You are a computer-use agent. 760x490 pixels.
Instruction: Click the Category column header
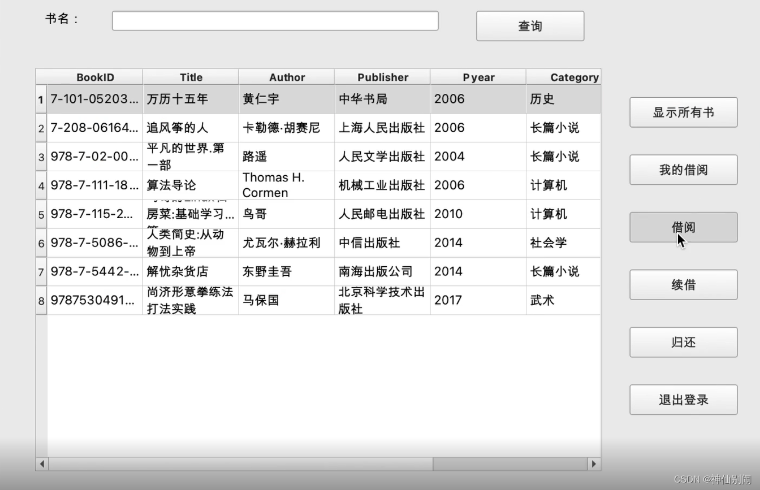564,77
